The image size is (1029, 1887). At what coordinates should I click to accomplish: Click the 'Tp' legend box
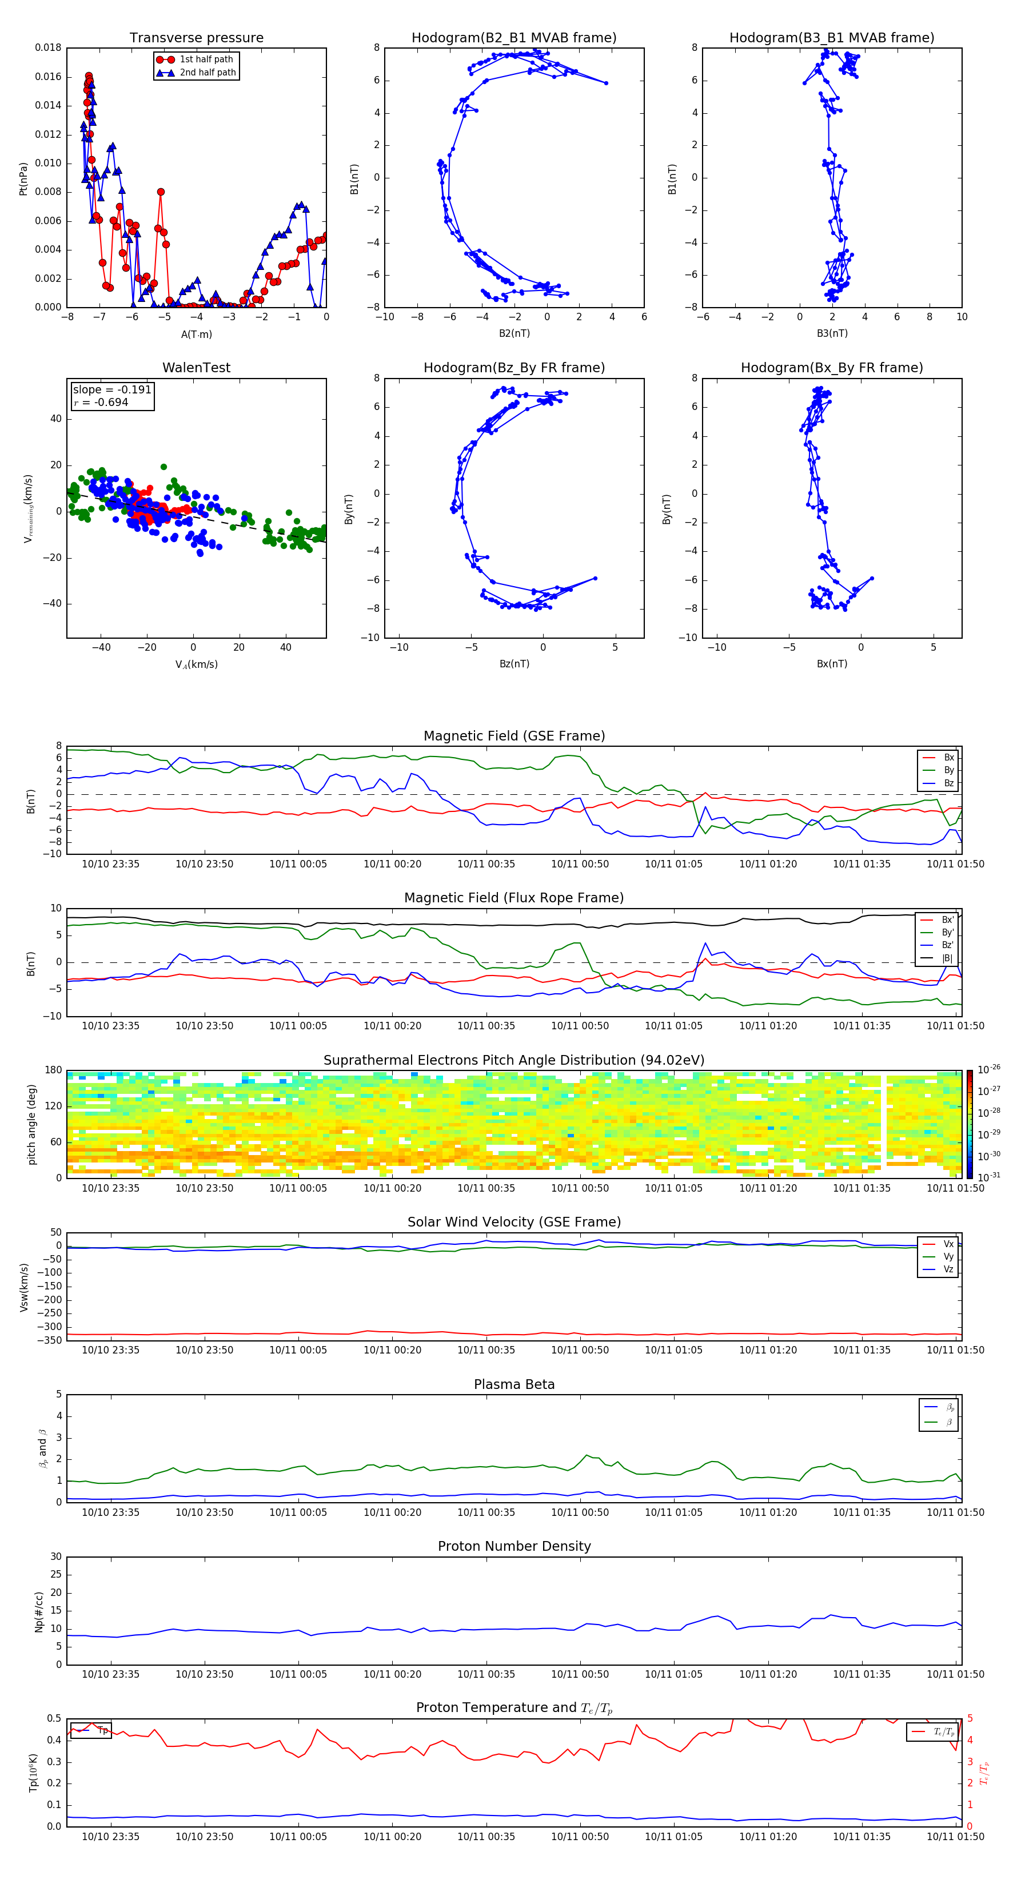91,1730
